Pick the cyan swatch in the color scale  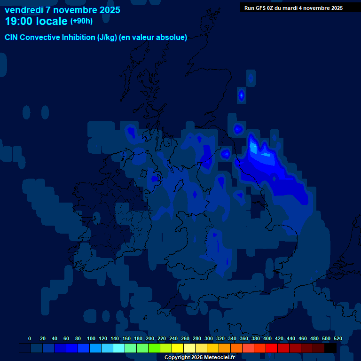[119, 348]
